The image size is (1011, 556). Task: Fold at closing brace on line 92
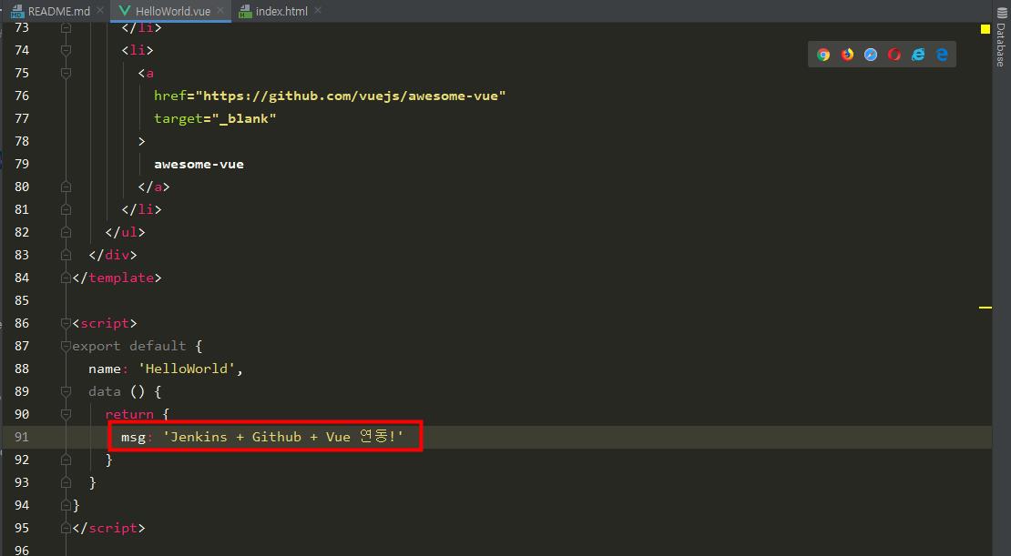66,460
